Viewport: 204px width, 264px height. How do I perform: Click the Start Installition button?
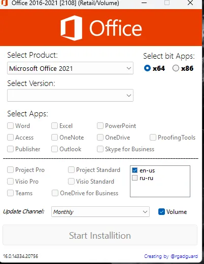tap(100, 235)
